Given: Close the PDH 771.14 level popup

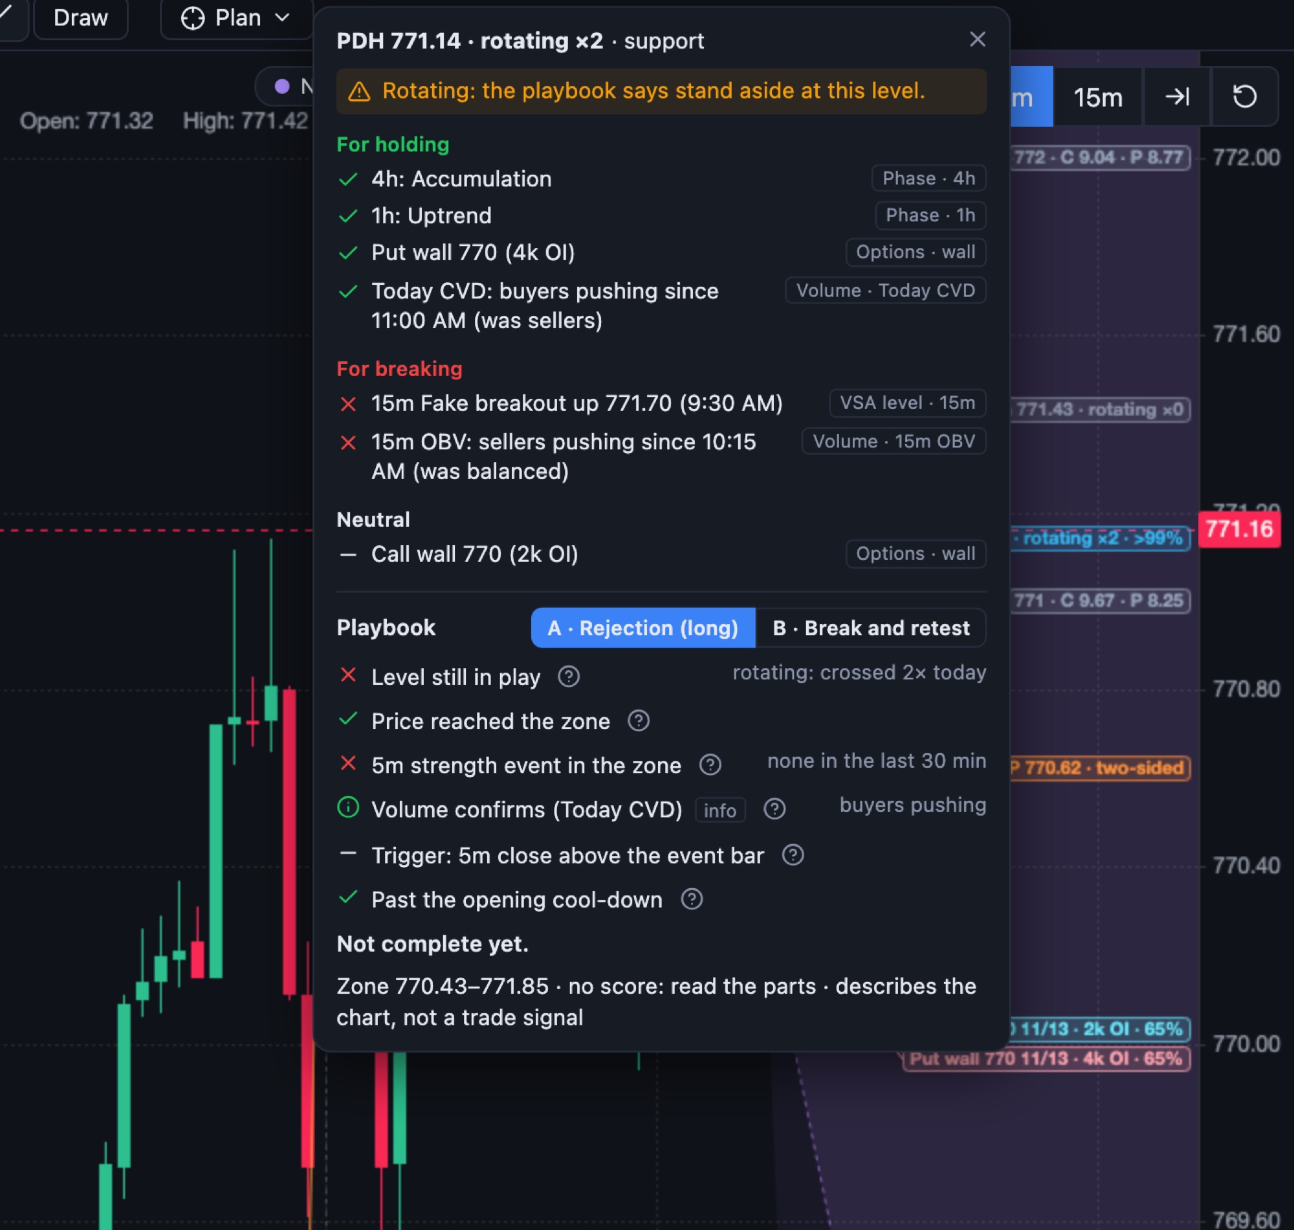Looking at the screenshot, I should pyautogui.click(x=977, y=40).
